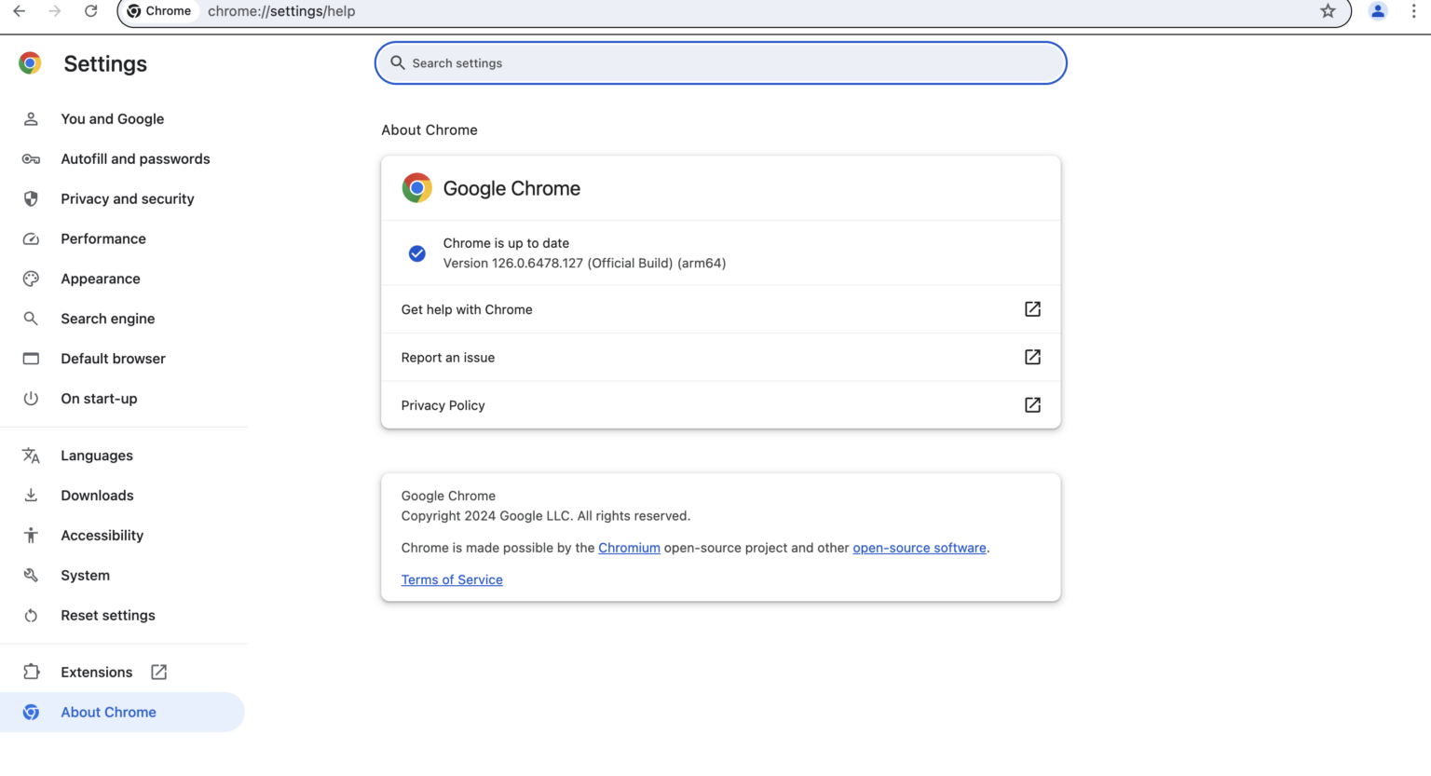Open the Performance settings section

point(102,238)
